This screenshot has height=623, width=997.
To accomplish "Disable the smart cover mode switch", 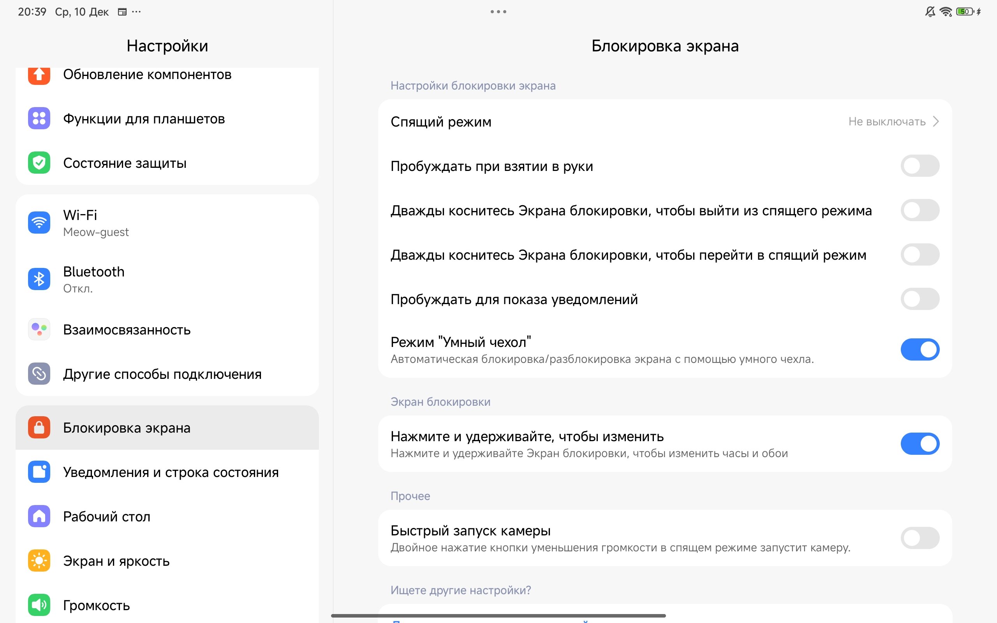I will coord(919,349).
